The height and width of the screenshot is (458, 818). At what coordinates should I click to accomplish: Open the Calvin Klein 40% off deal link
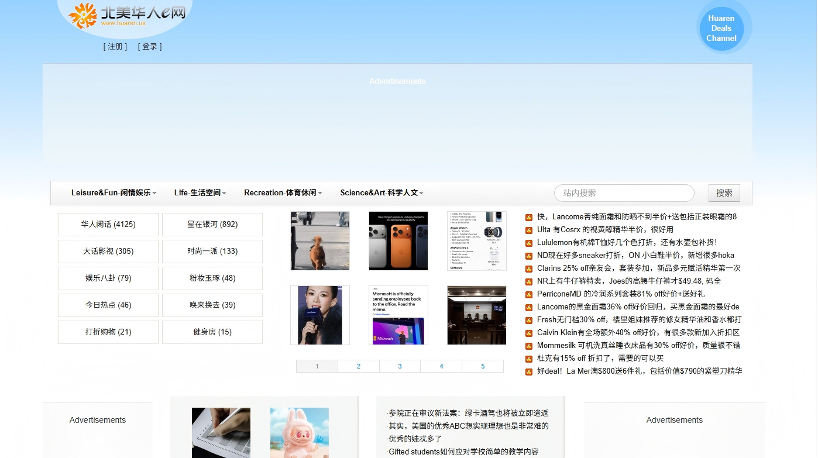pyautogui.click(x=638, y=333)
